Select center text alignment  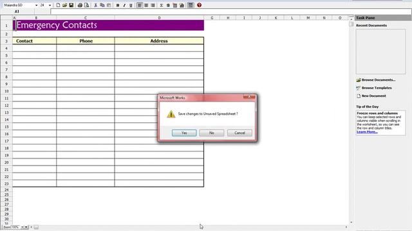click(x=146, y=5)
